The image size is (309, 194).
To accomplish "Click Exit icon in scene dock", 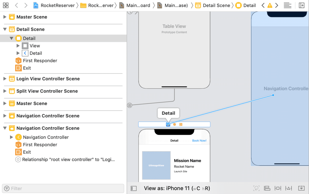I will point(181,124).
